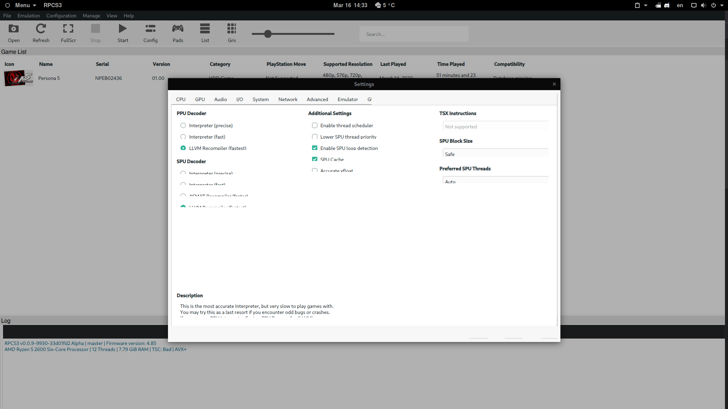The image size is (728, 409).
Task: Click inside the Search field
Action: pyautogui.click(x=414, y=34)
